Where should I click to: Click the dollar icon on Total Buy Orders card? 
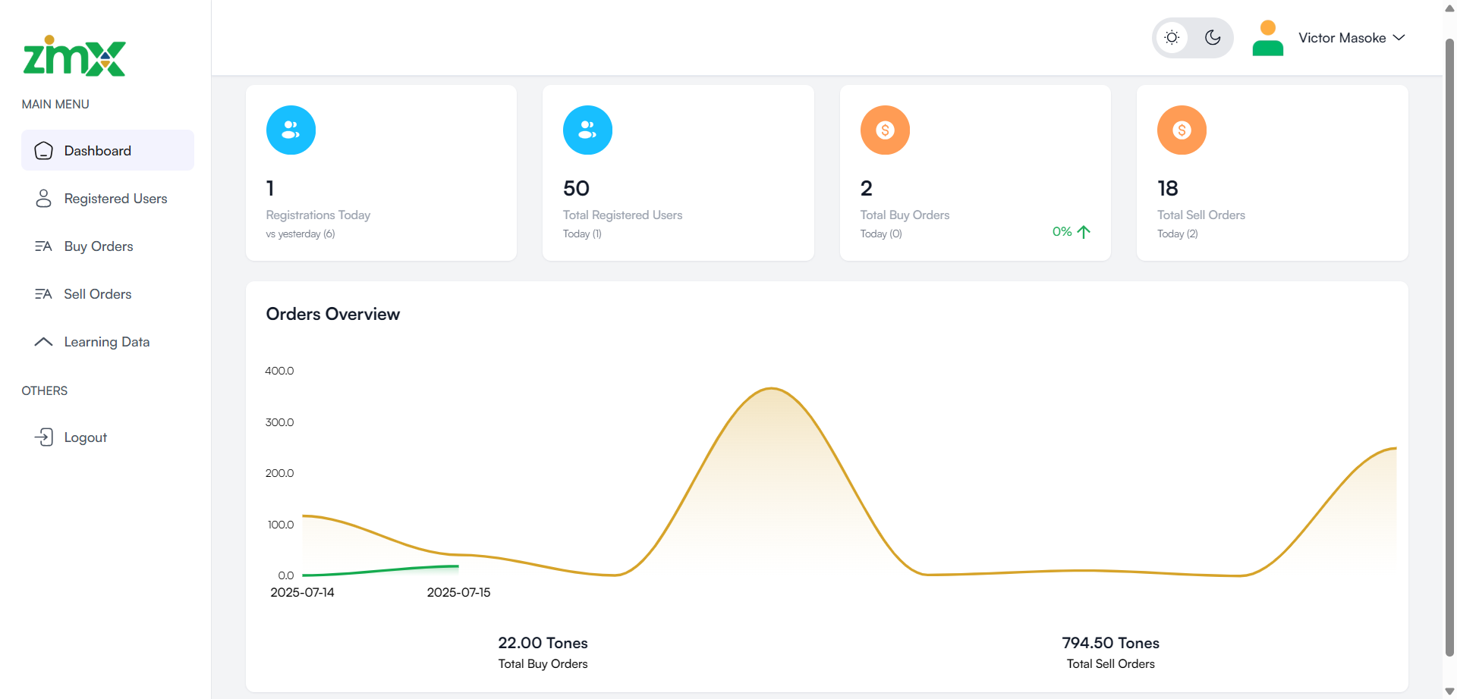point(884,130)
